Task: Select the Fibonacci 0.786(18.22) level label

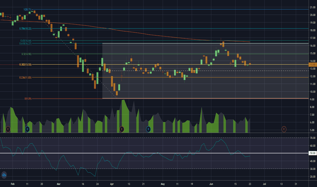Action: click(x=26, y=29)
